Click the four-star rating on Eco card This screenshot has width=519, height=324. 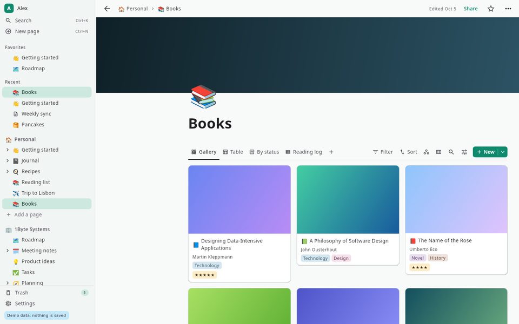(420, 267)
